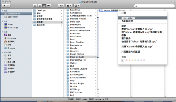Select Components folder
176x102 pixels.
pyautogui.click(x=81, y=13)
